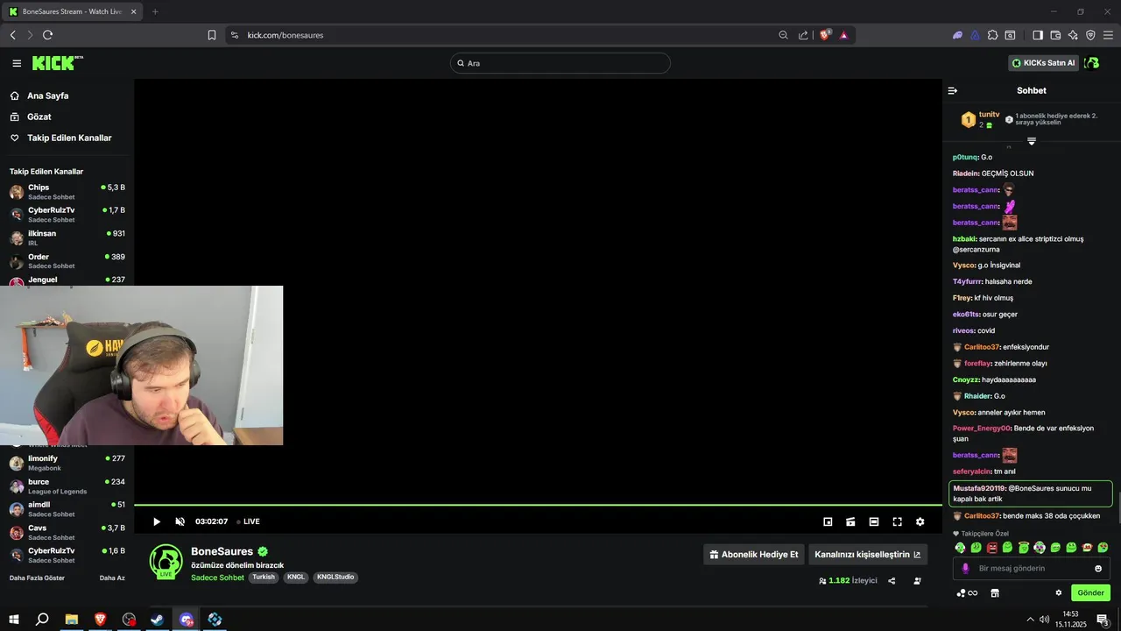The width and height of the screenshot is (1121, 631).
Task: Open the Kick hamburger sidebar menu
Action: click(x=17, y=63)
